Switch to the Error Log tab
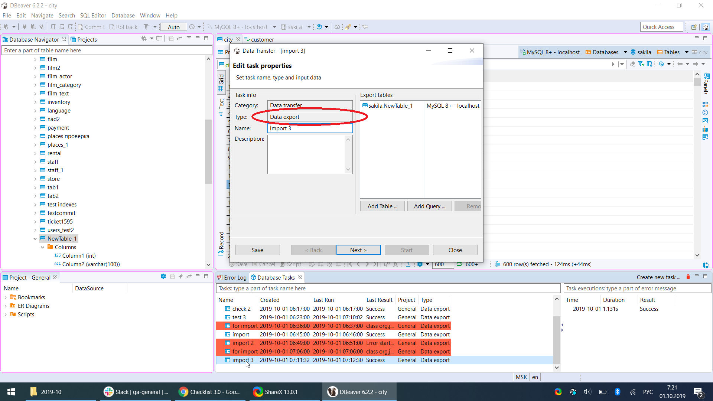713x401 pixels. click(235, 277)
